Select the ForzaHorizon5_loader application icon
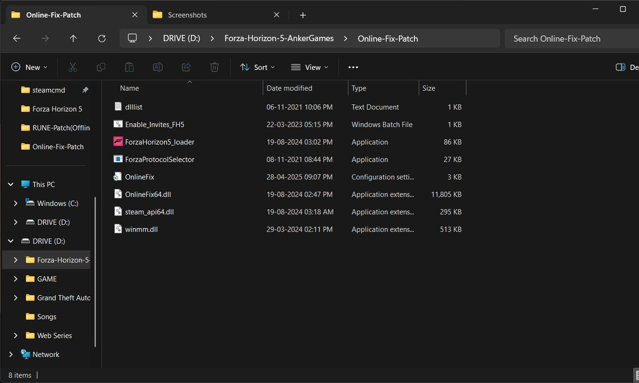 (x=118, y=142)
